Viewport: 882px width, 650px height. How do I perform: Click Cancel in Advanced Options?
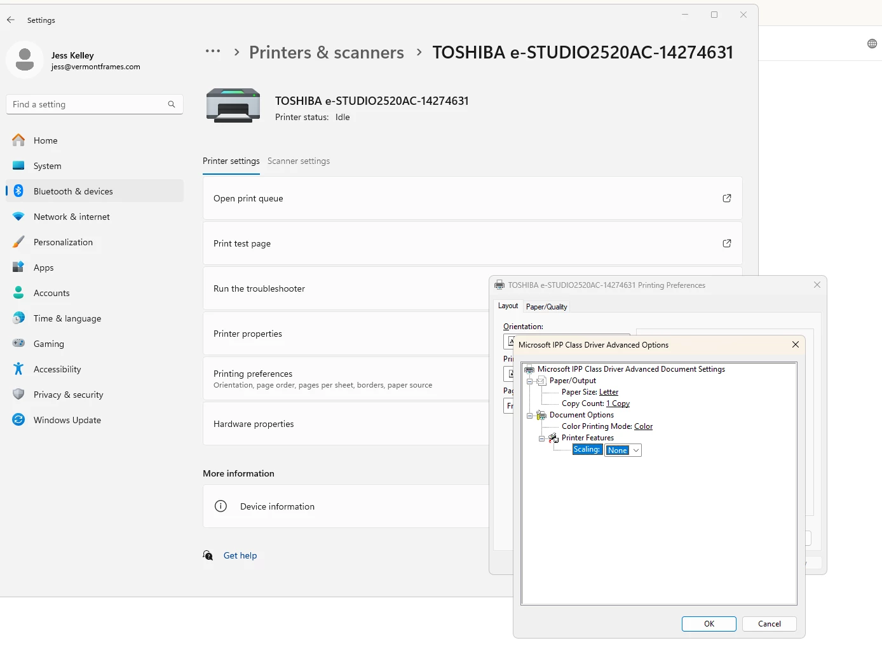[769, 624]
